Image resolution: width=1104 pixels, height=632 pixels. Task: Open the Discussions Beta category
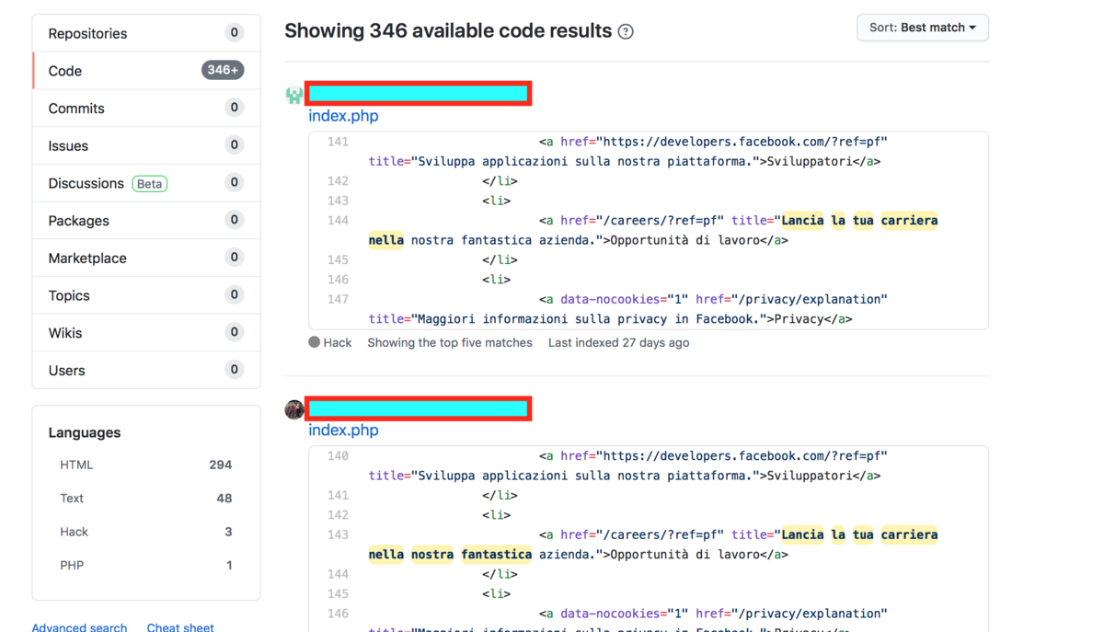point(146,183)
